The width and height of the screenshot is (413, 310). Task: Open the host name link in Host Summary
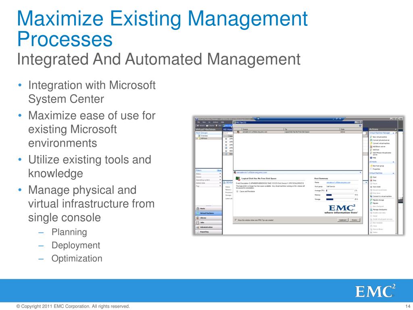coord(338,182)
